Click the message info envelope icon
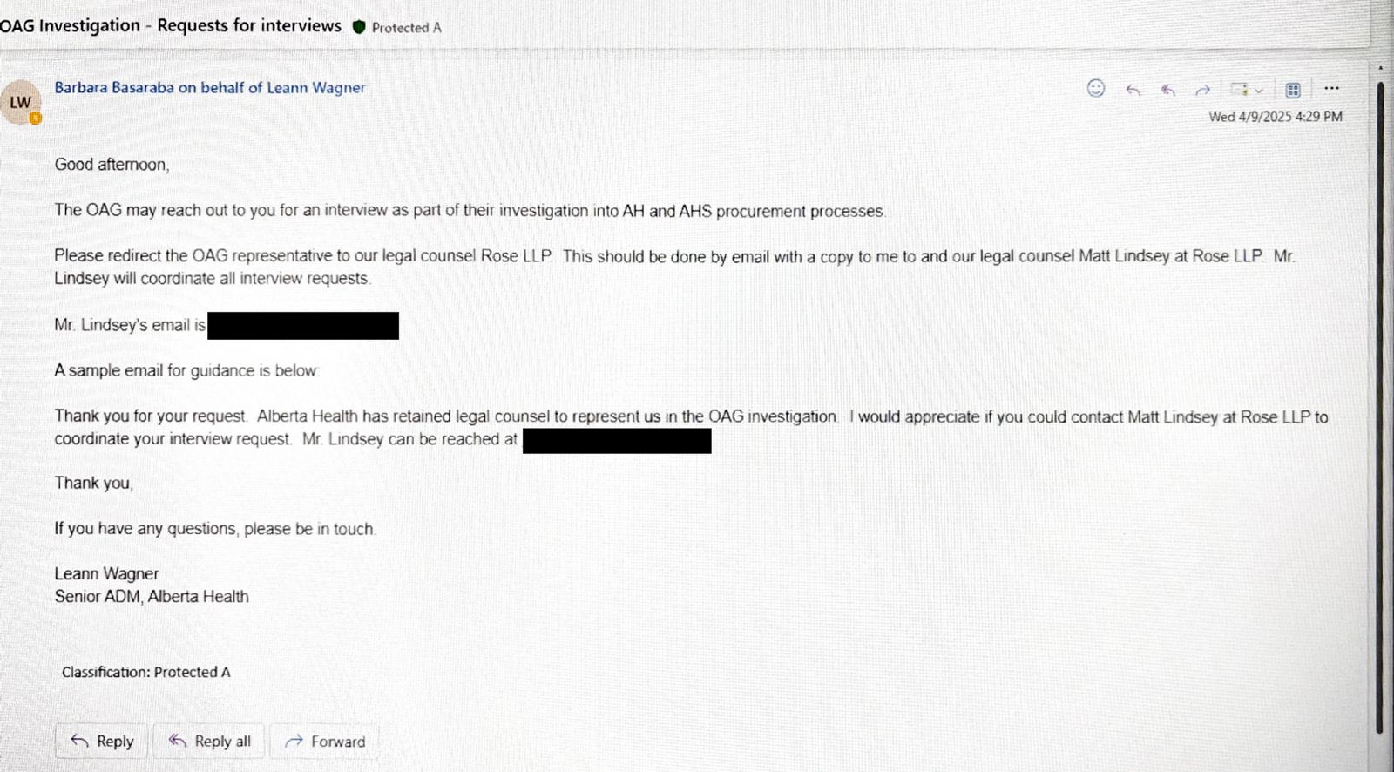1394x772 pixels. click(1239, 89)
